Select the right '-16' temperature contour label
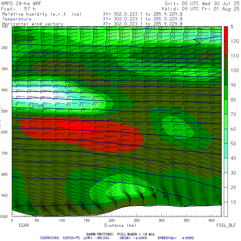Screen dimensions: 241x241 [x=169, y=162]
